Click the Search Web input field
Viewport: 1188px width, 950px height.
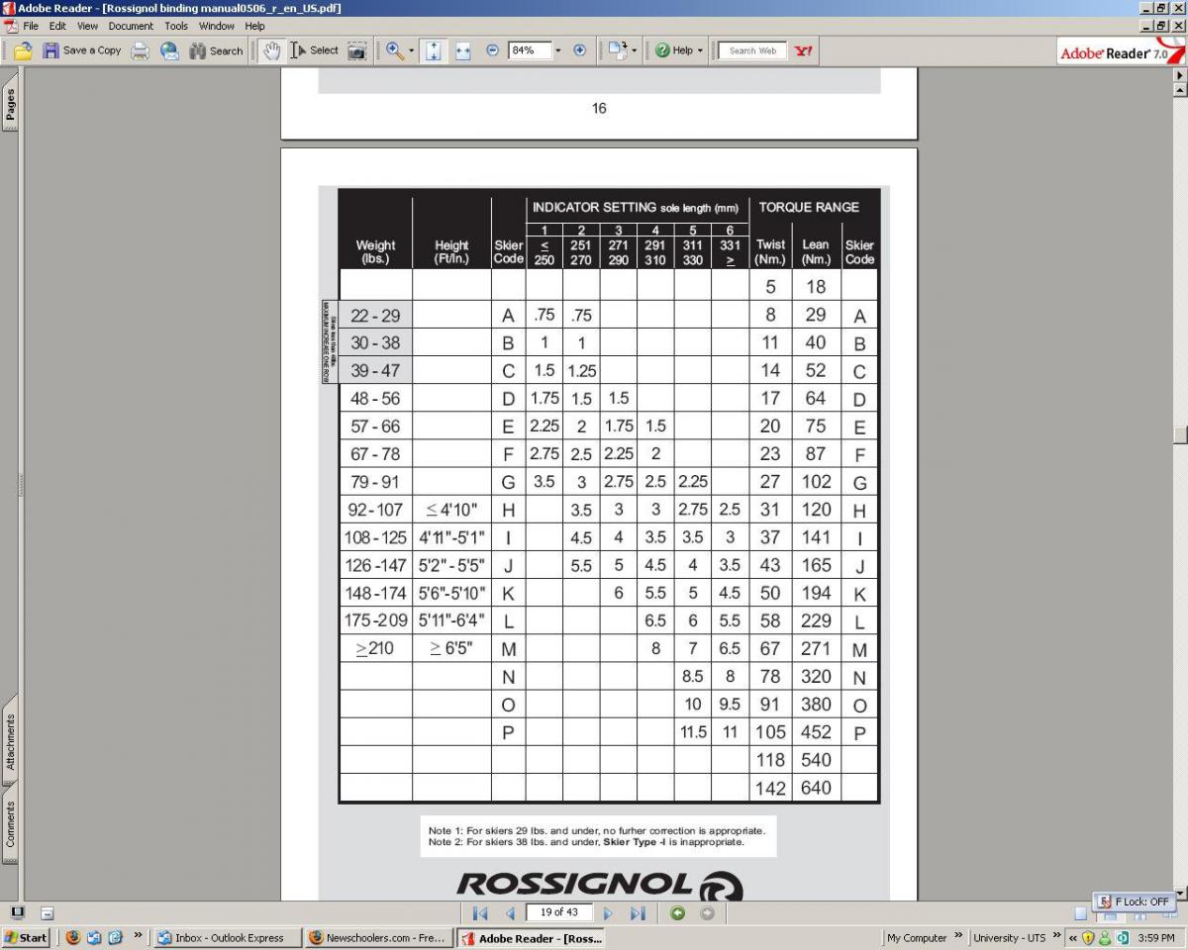[x=752, y=50]
